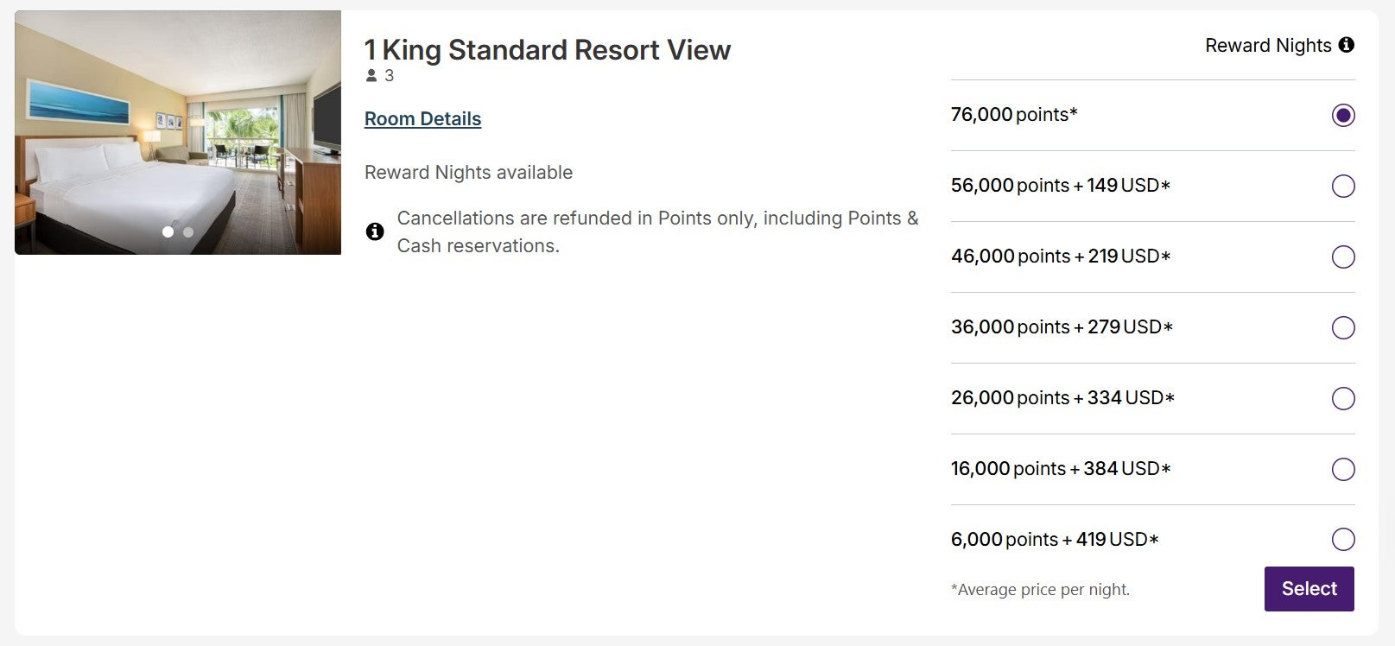Select the 16,000 points + 384 USD rate
The height and width of the screenshot is (646, 1395).
[x=1344, y=470]
